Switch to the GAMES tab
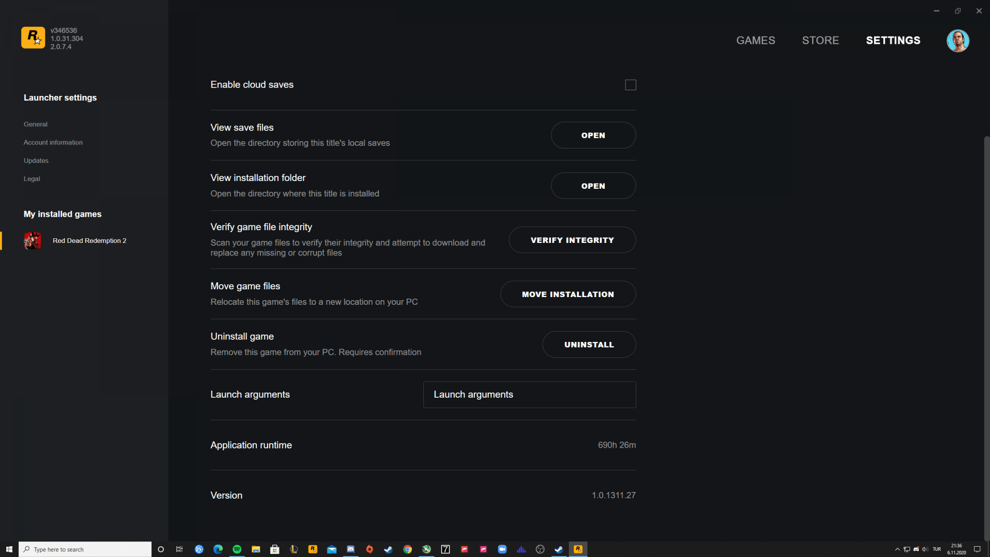 (x=755, y=40)
